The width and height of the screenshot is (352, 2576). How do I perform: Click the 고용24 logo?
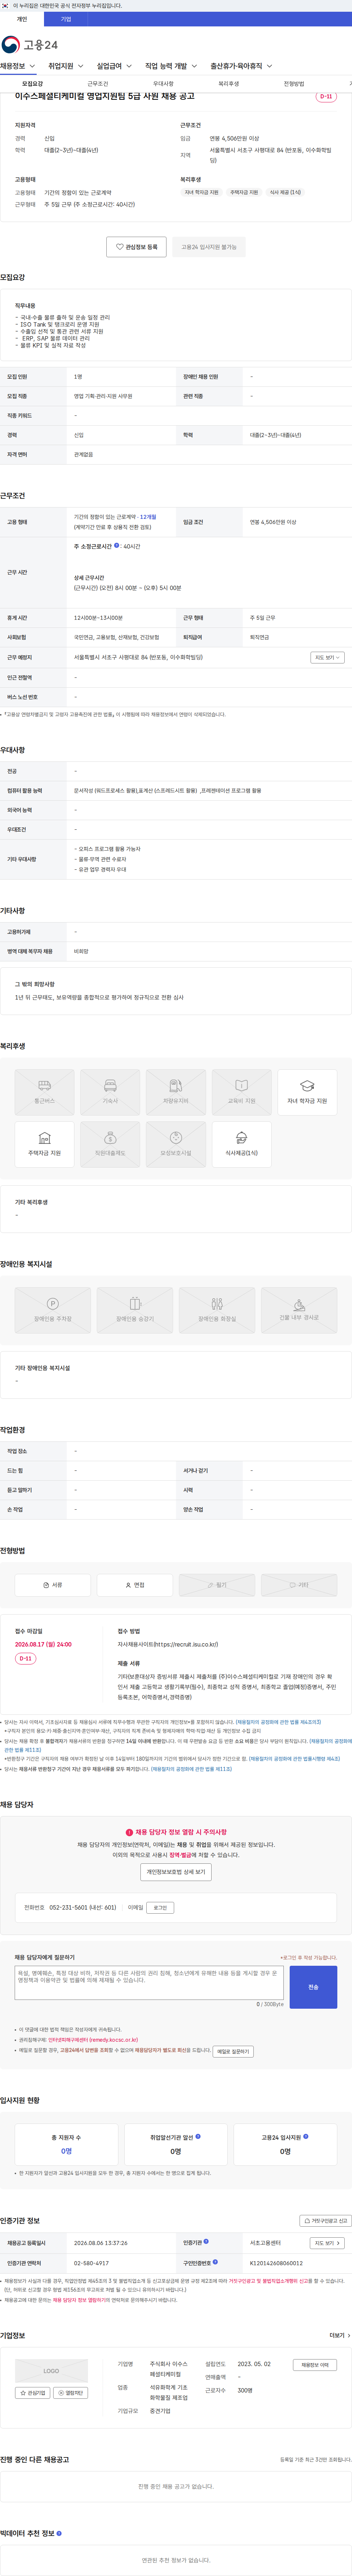click(30, 45)
